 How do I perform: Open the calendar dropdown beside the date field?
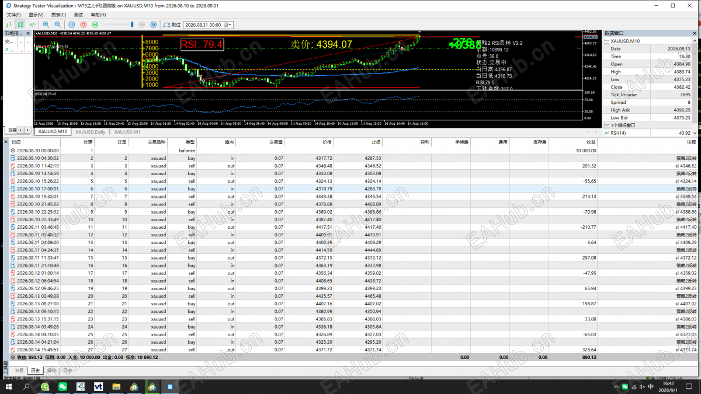(230, 25)
